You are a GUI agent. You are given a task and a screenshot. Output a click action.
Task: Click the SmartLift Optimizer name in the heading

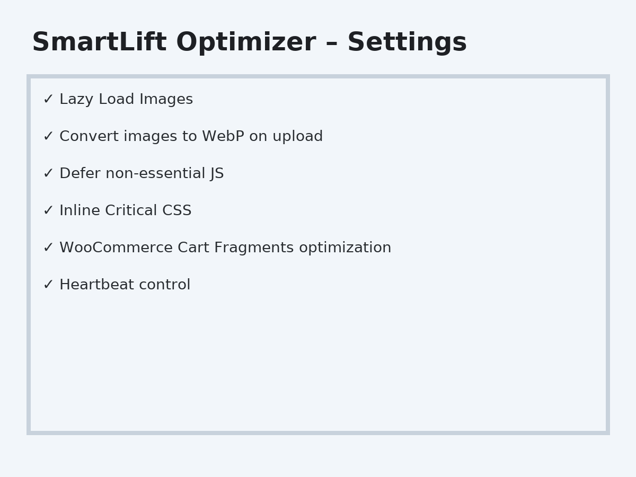[x=173, y=43]
